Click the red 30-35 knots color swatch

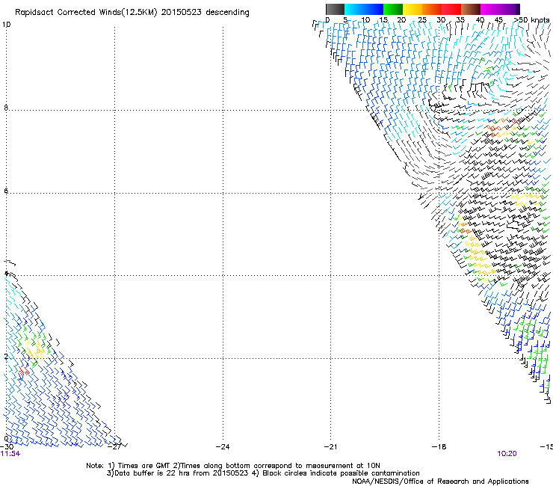451,9
